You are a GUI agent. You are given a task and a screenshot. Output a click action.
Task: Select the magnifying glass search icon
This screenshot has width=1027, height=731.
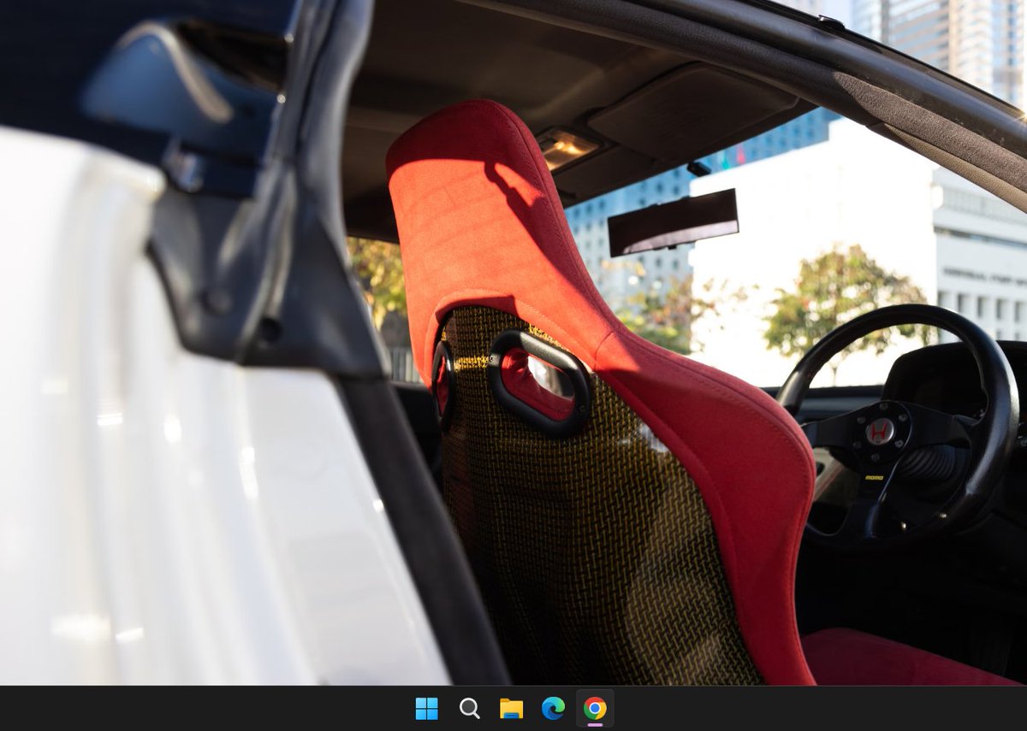pos(468,709)
